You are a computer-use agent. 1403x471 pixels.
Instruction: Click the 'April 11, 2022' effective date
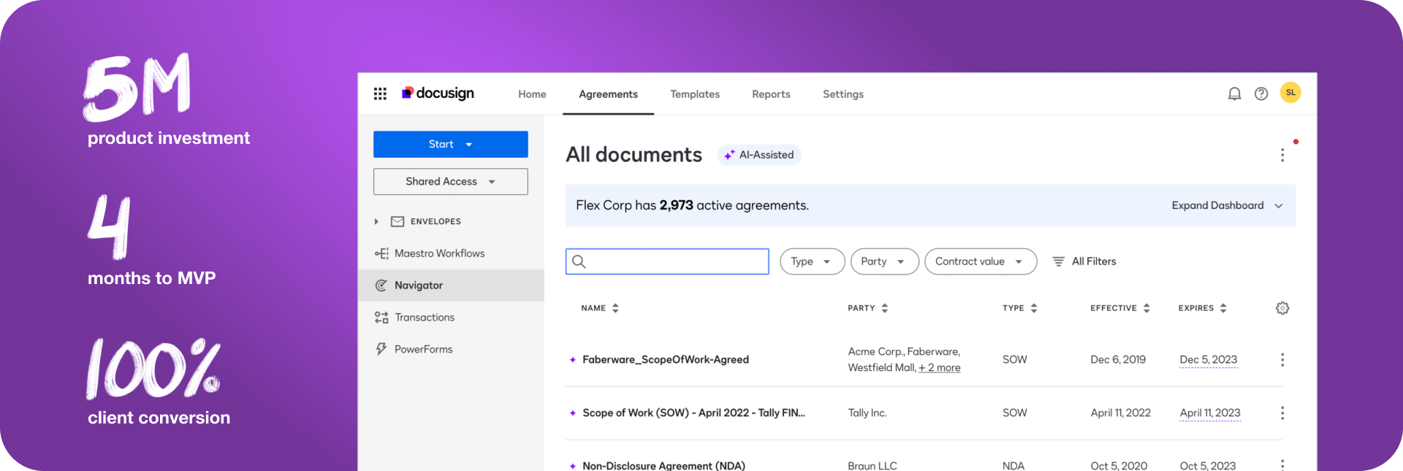[x=1121, y=413]
